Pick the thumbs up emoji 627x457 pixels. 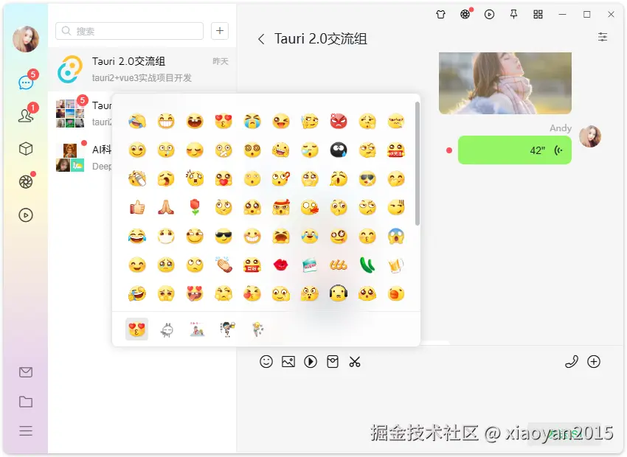[x=137, y=207]
